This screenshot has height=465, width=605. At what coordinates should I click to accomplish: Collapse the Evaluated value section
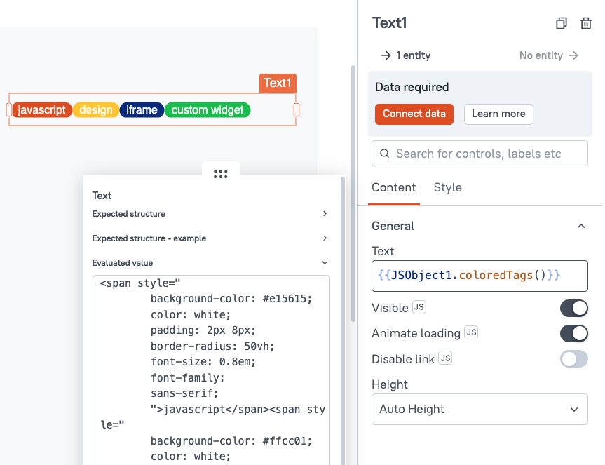pyautogui.click(x=325, y=262)
